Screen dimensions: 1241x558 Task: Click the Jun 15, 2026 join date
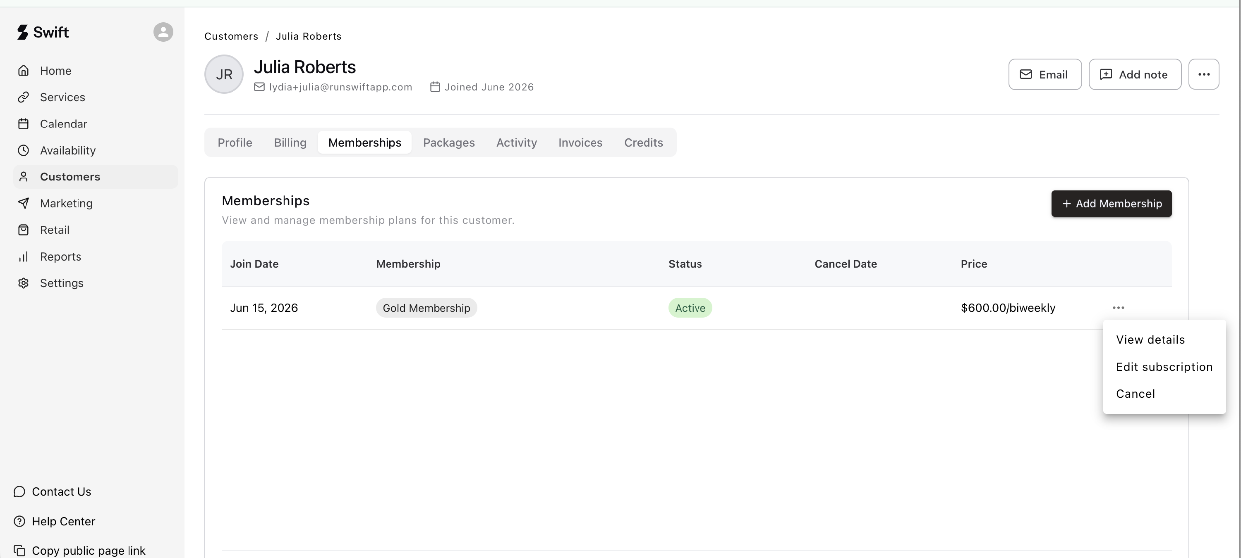coord(264,308)
